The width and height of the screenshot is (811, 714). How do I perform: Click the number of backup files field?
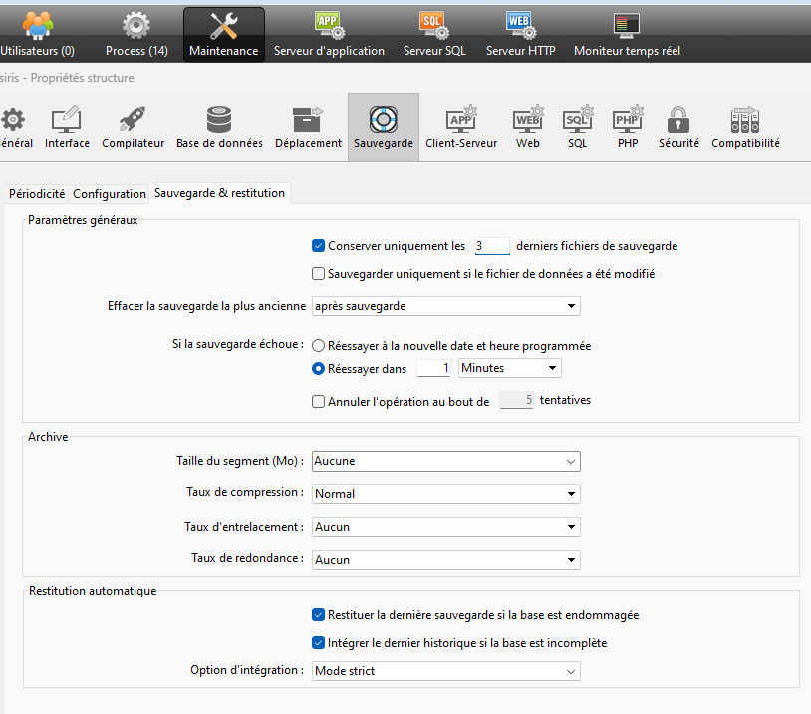pos(491,246)
